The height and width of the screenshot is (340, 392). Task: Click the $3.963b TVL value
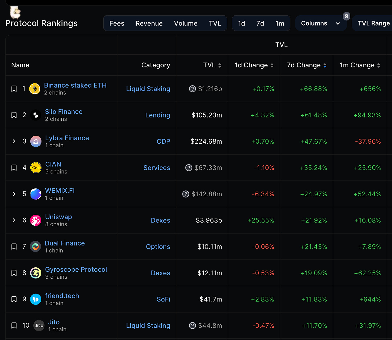[x=209, y=220]
